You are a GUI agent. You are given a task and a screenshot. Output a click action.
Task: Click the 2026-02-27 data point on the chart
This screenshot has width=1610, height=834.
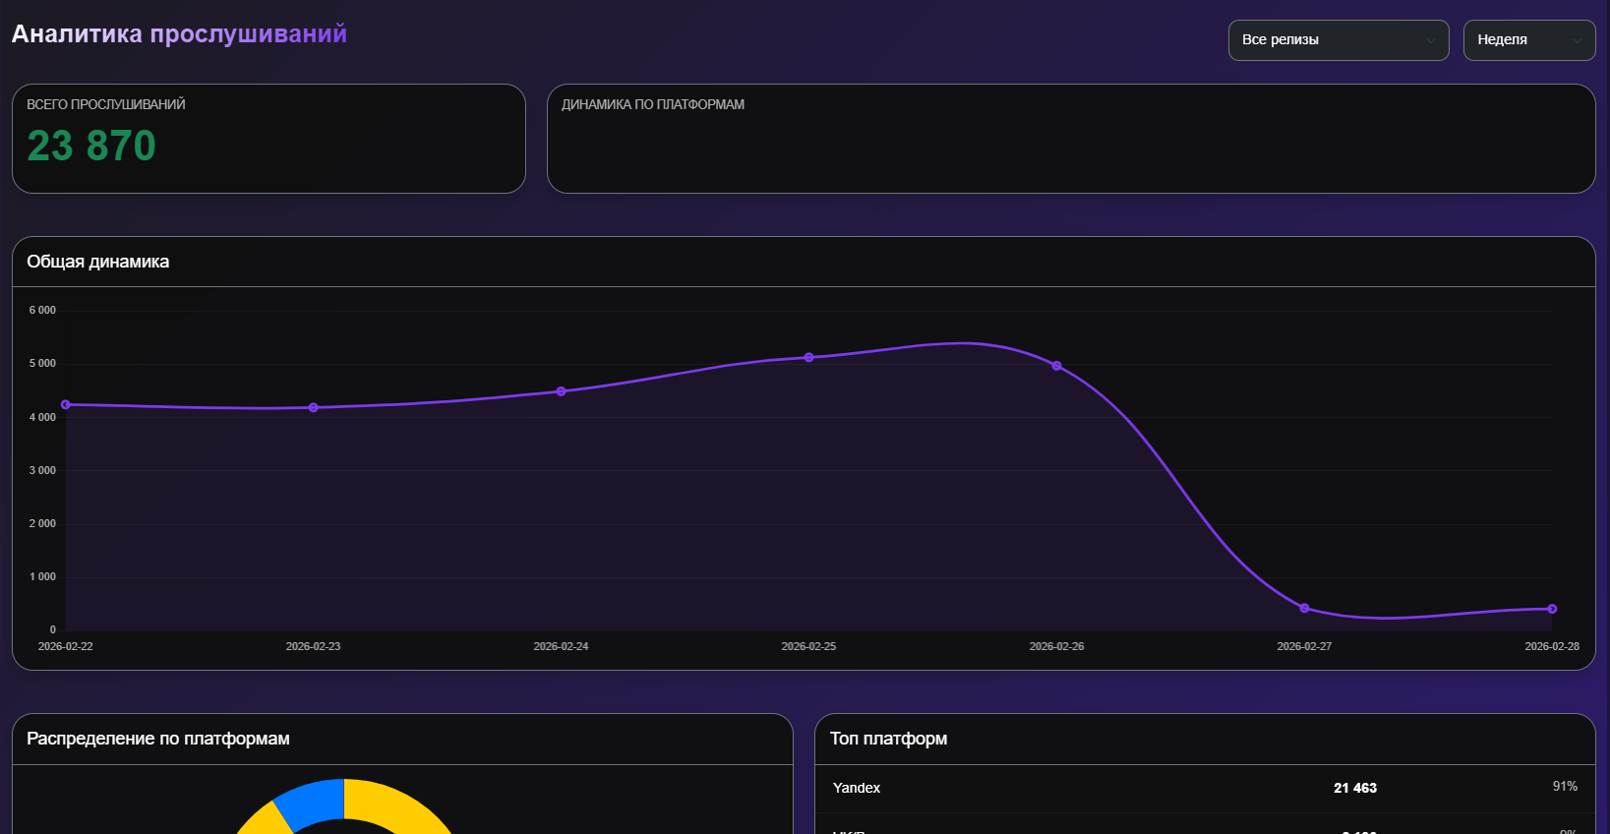coord(1305,609)
